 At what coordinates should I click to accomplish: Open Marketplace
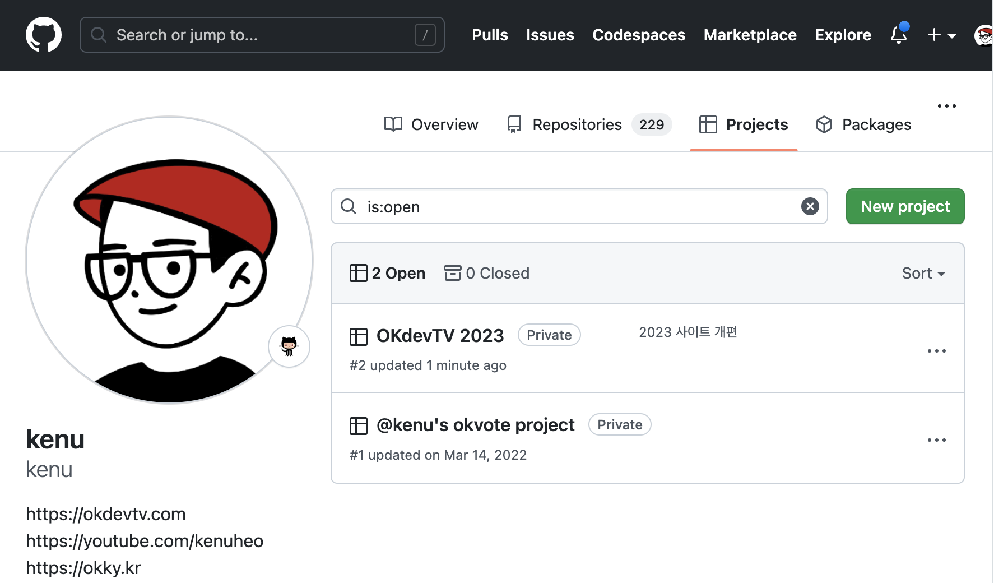pos(750,35)
